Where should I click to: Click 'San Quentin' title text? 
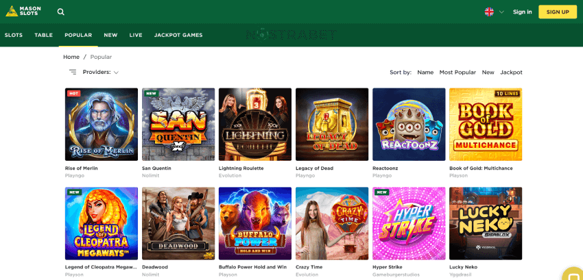click(x=156, y=168)
